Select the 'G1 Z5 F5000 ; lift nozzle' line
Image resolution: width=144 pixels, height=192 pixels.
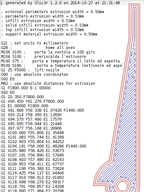pyautogui.click(x=30, y=70)
